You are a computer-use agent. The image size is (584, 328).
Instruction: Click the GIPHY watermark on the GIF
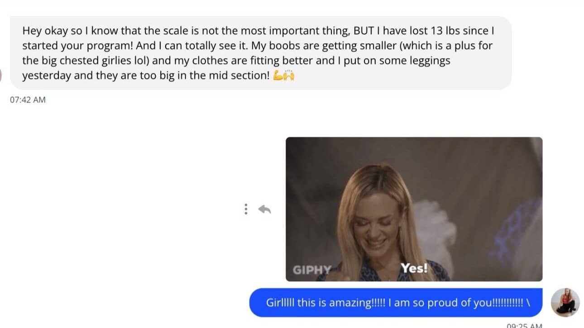(x=311, y=270)
